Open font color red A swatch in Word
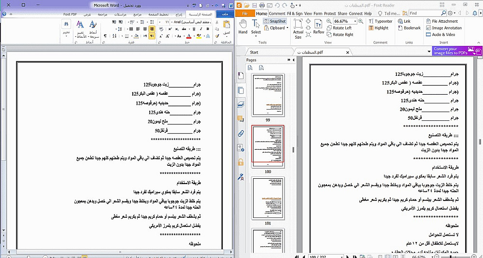 188,36
